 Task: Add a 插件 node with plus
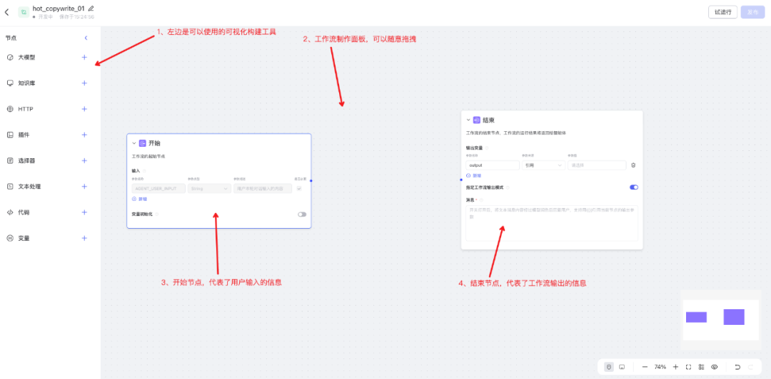[84, 135]
